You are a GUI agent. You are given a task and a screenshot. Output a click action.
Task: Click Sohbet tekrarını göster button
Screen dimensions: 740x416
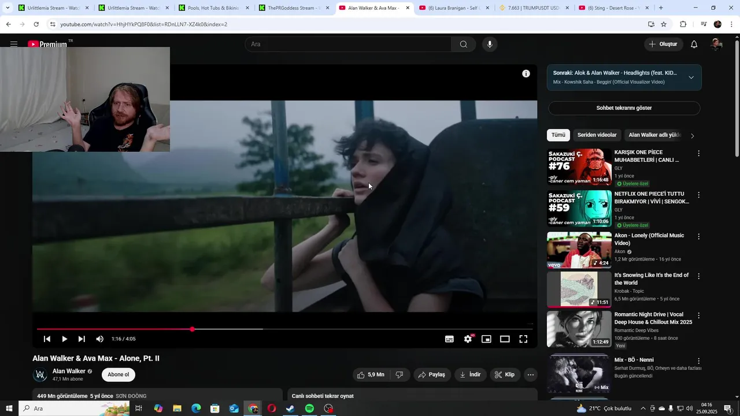click(x=624, y=108)
